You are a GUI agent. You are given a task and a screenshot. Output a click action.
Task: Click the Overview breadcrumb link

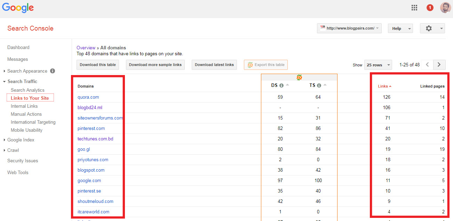tap(86, 48)
